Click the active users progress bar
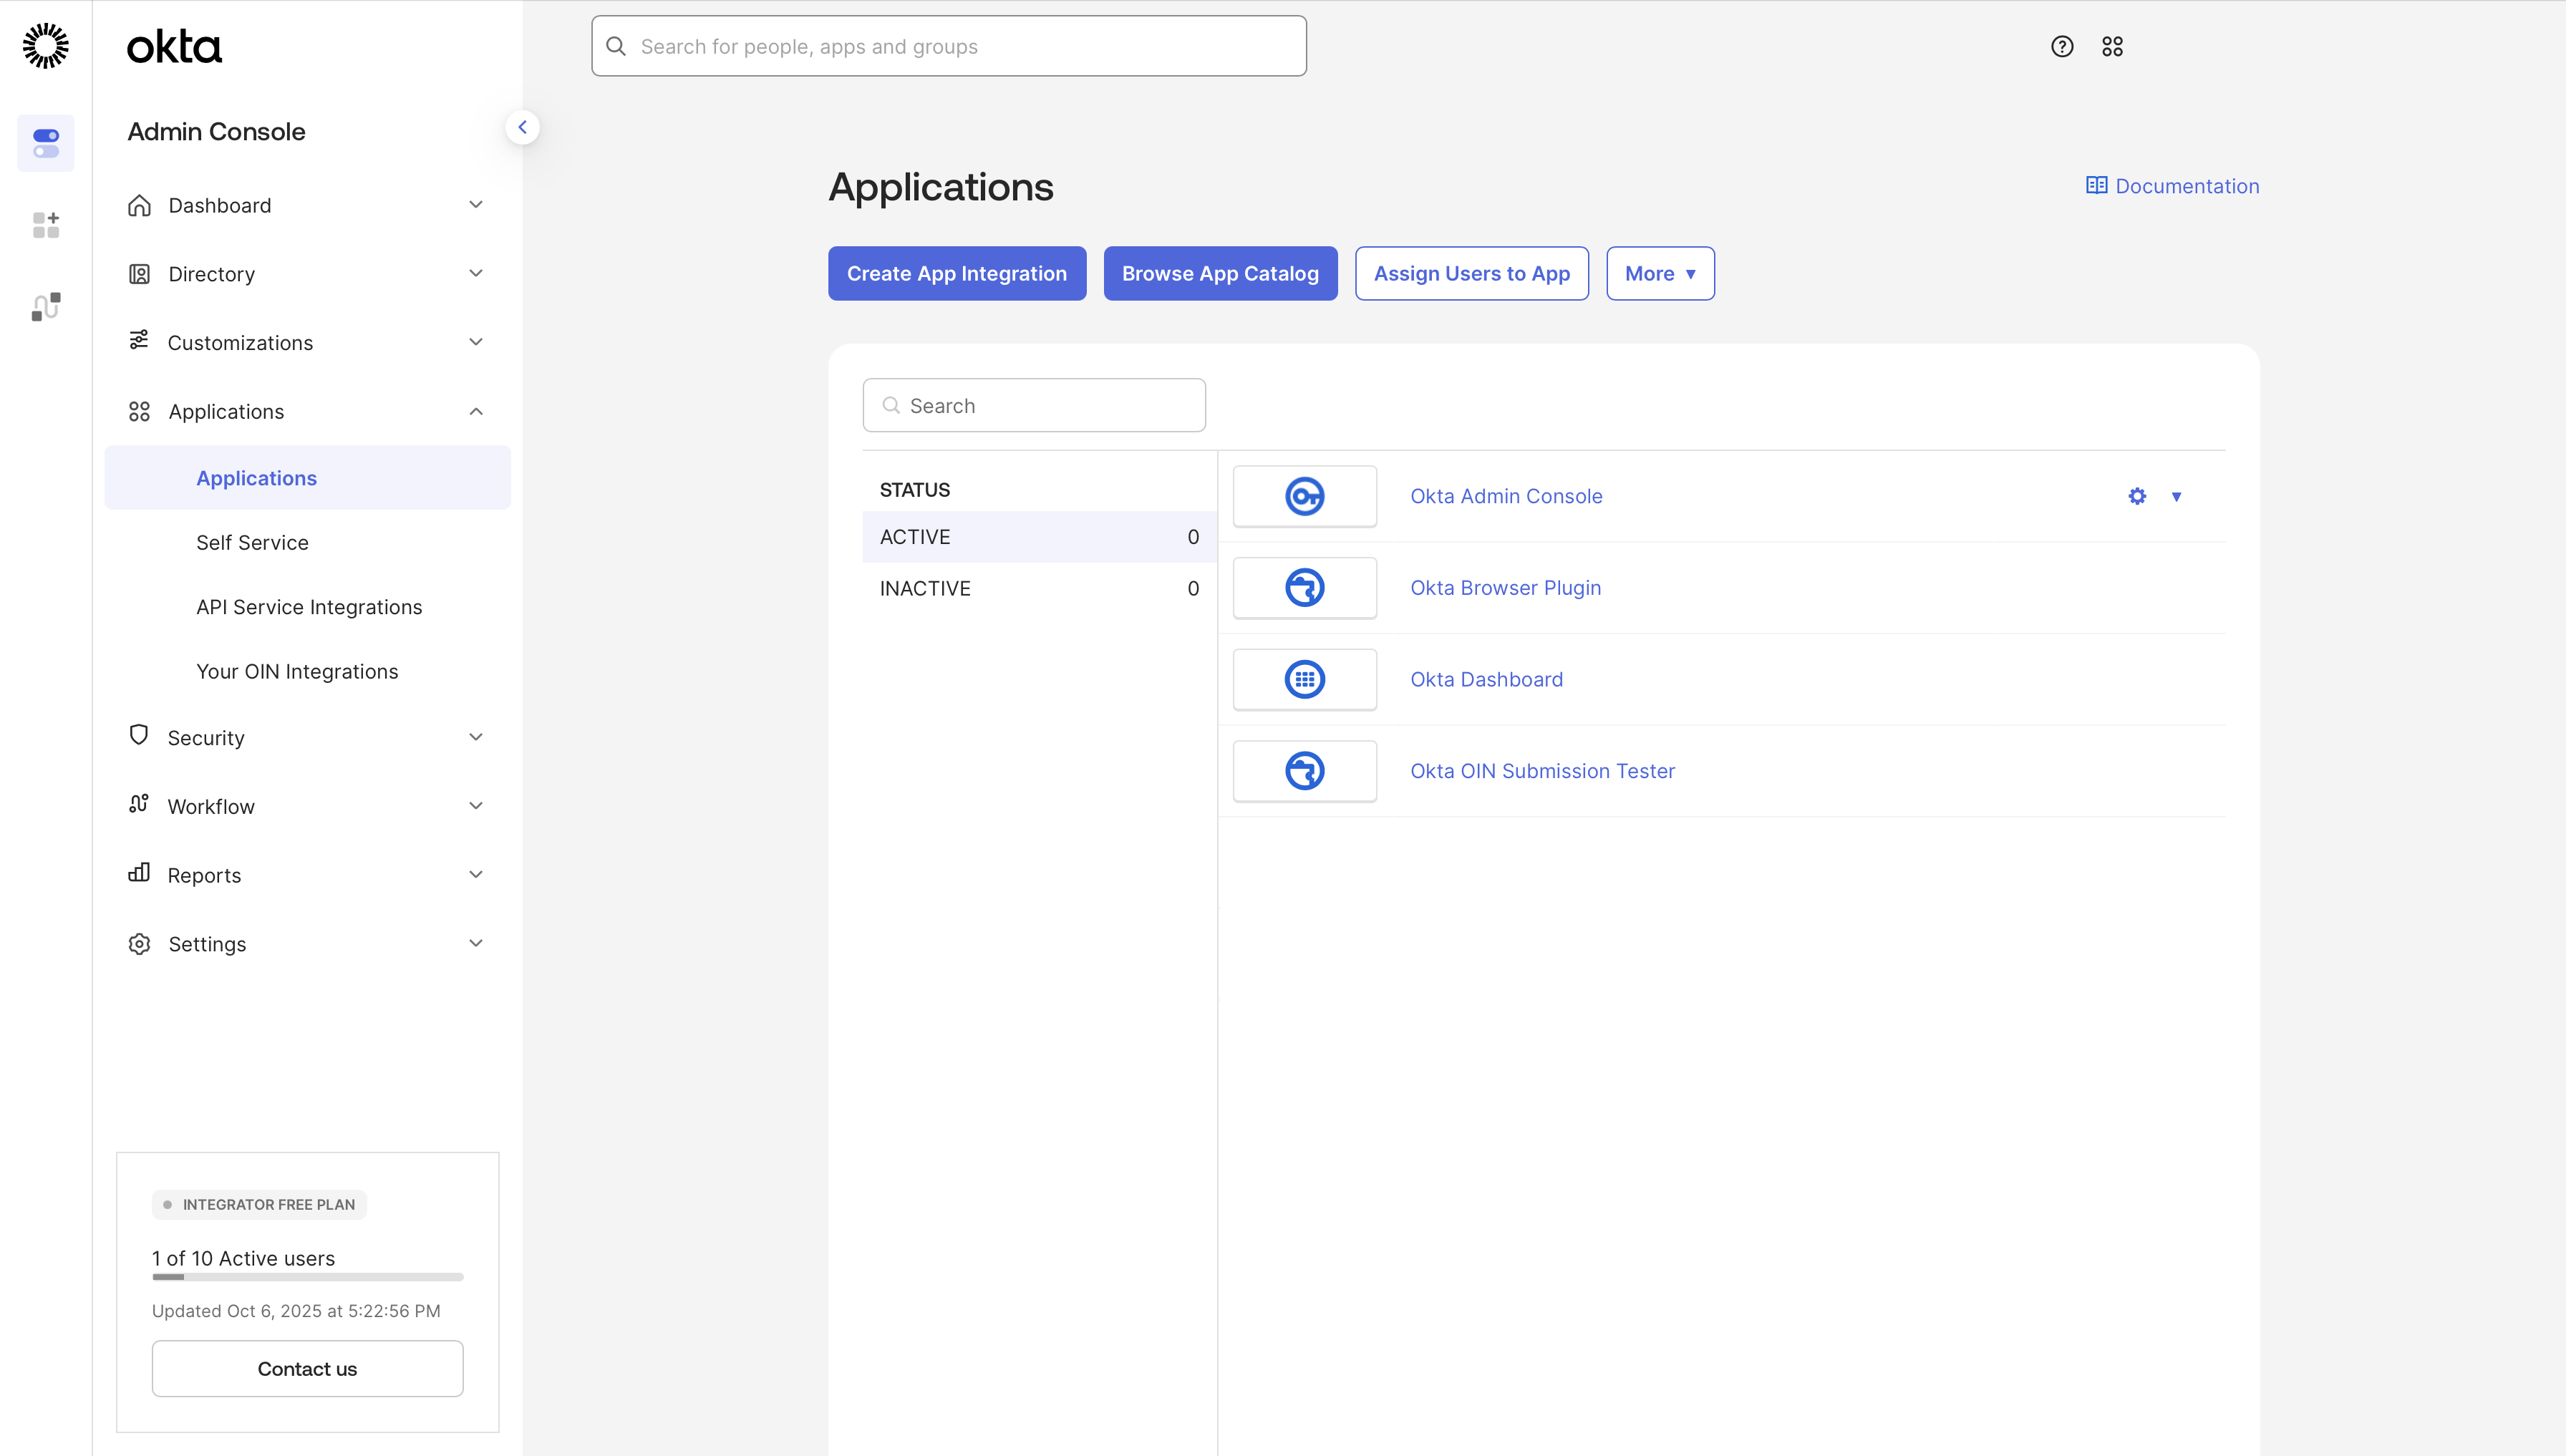The width and height of the screenshot is (2566, 1456). click(307, 1277)
